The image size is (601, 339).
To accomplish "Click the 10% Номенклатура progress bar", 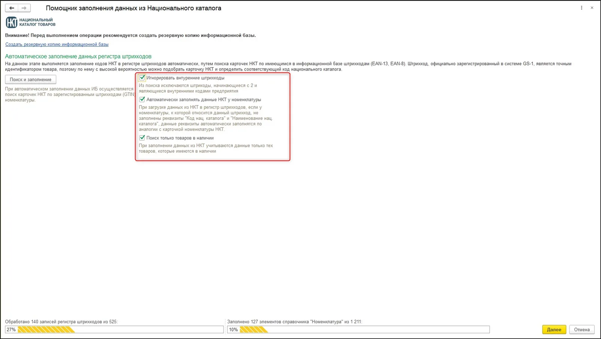I will point(358,330).
